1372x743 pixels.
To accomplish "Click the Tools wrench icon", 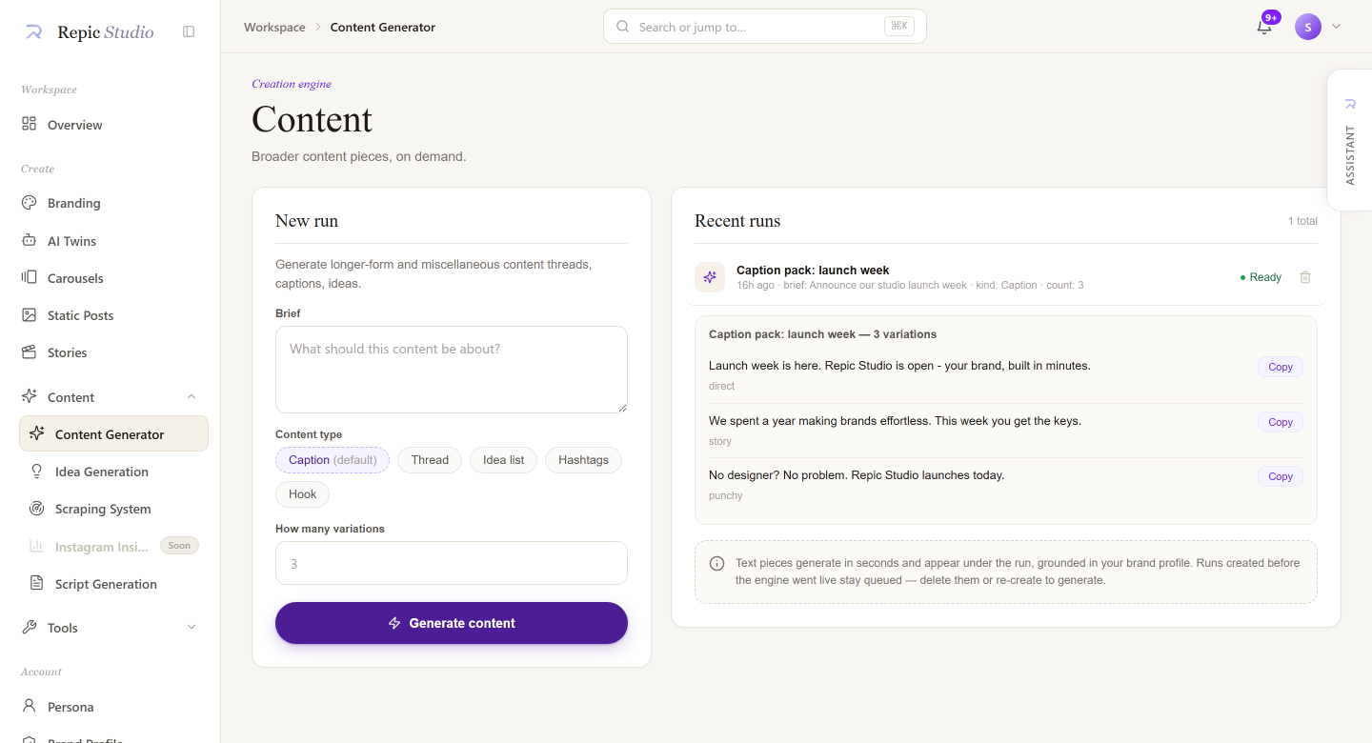I will [30, 627].
